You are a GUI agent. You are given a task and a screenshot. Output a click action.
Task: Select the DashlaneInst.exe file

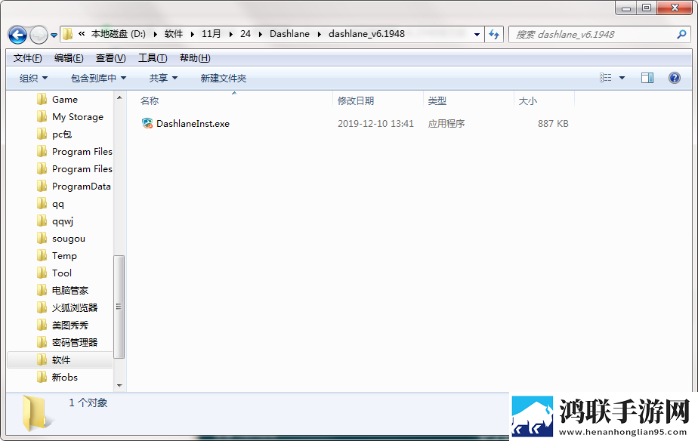tap(193, 124)
